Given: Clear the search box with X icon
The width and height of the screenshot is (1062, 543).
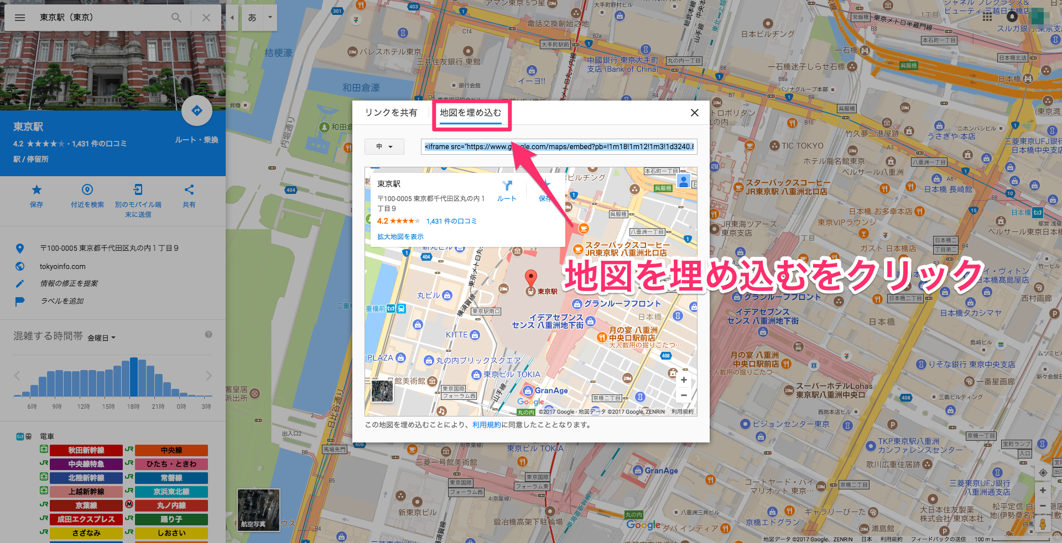Looking at the screenshot, I should click(x=206, y=18).
